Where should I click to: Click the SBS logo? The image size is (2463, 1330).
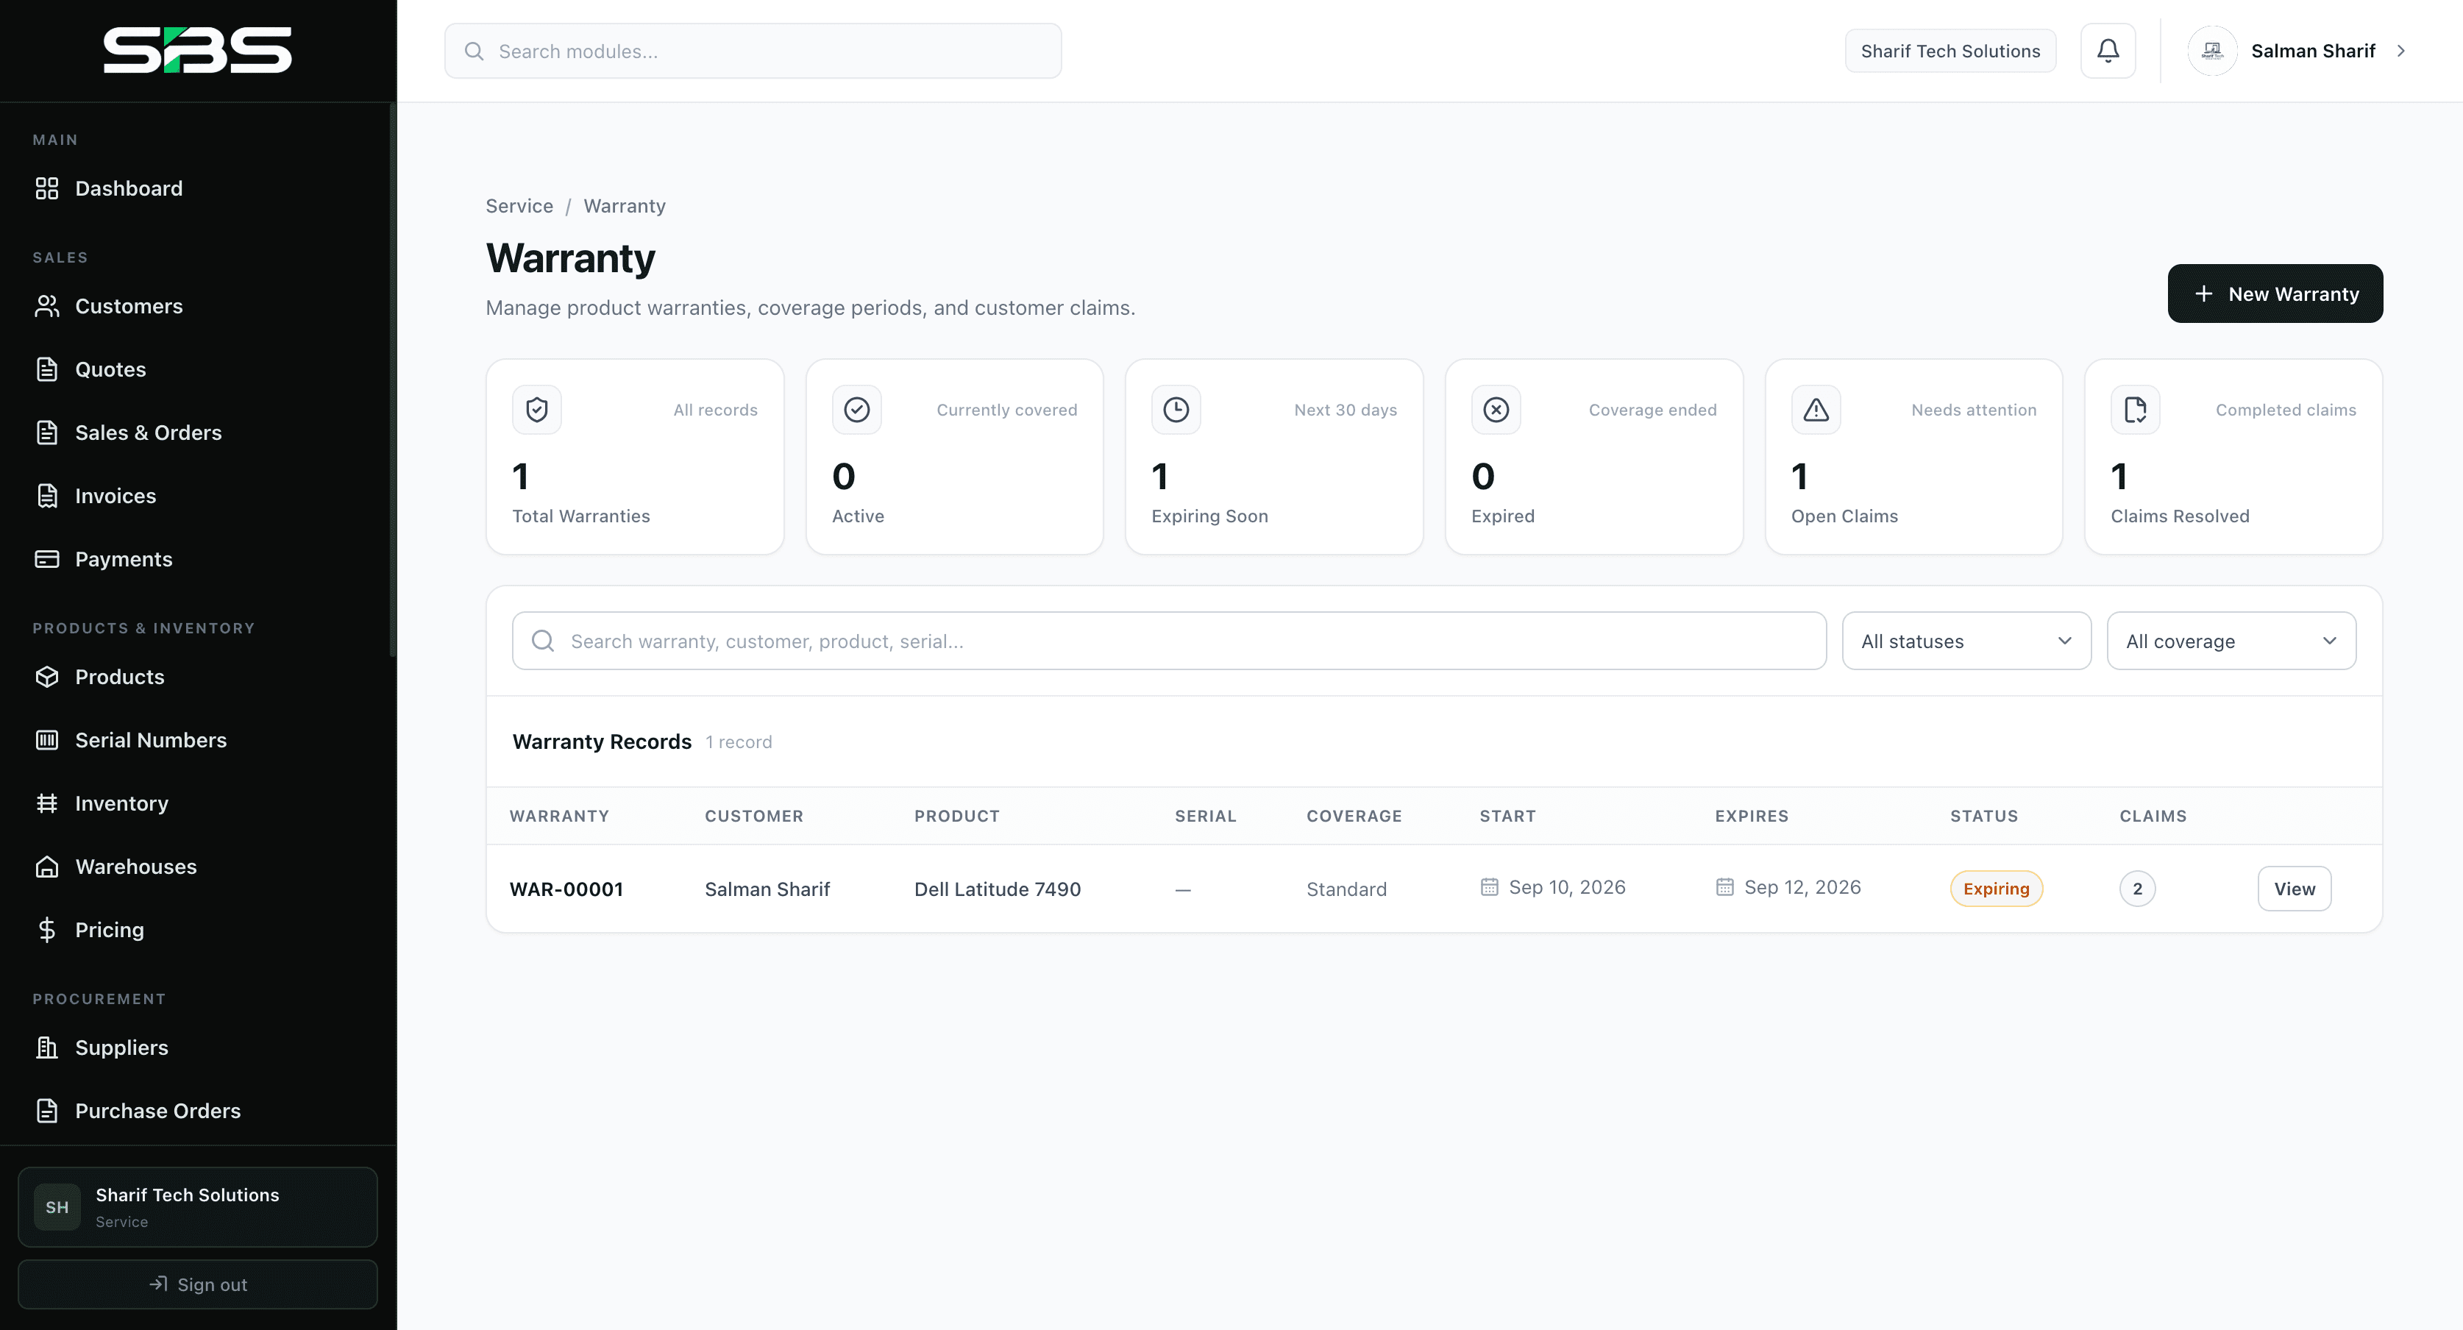pyautogui.click(x=198, y=50)
